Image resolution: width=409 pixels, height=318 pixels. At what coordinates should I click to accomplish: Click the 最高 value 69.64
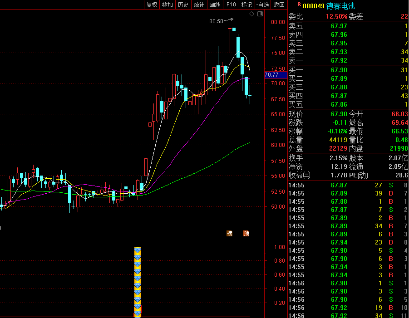(399, 122)
